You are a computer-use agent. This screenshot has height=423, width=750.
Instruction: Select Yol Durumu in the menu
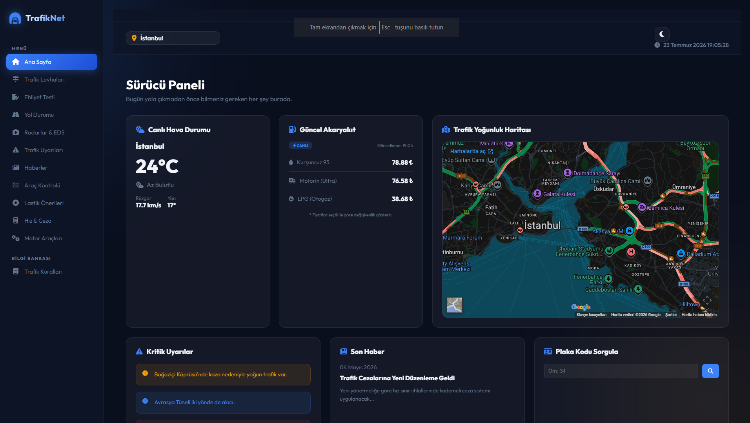click(x=52, y=115)
